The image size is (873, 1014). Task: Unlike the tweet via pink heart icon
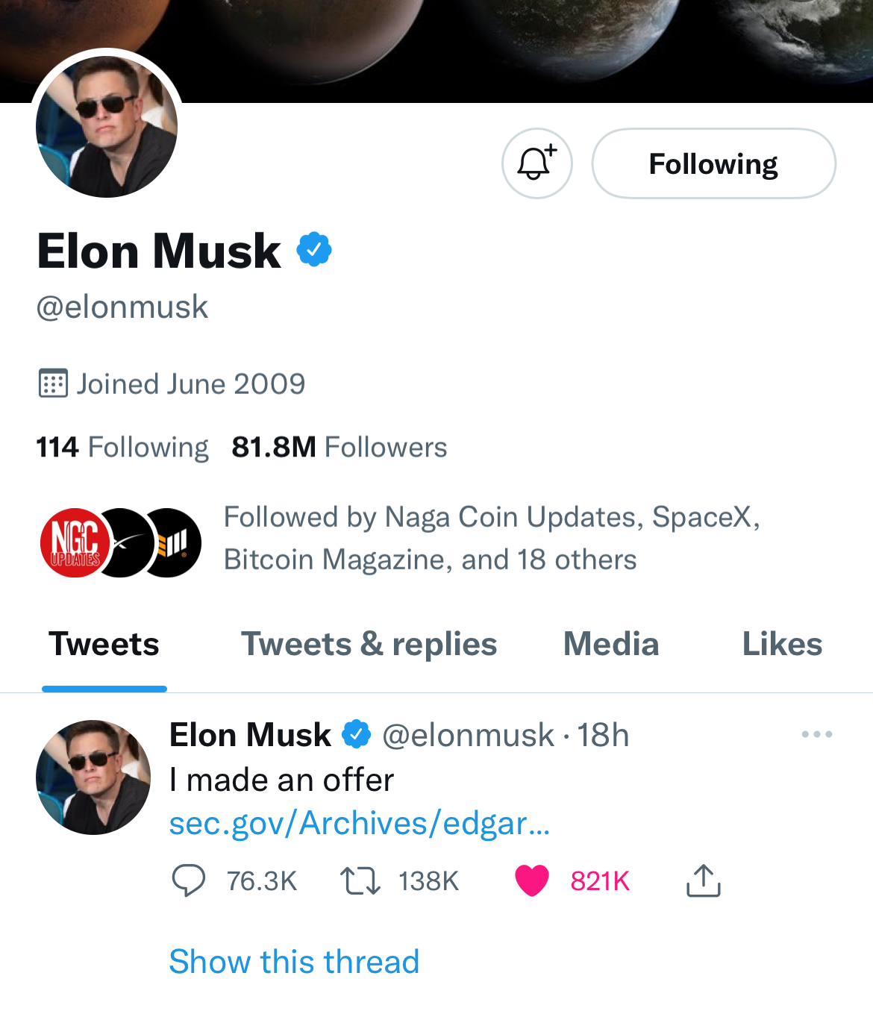(532, 880)
